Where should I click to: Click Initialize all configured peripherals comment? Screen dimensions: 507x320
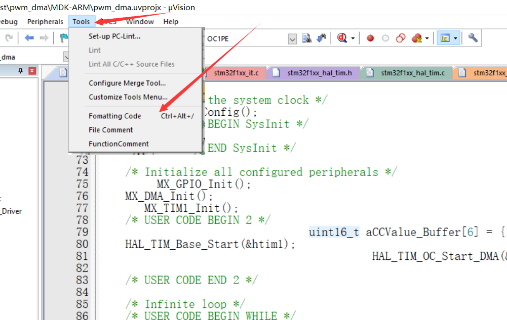261,172
